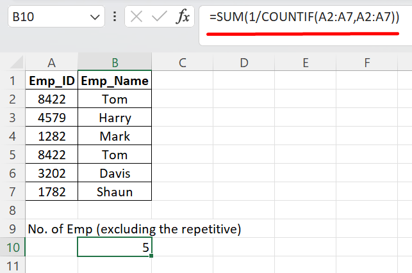Viewport: 412px width, 273px height.
Task: Select cell B5 containing Tom
Action: coord(115,155)
